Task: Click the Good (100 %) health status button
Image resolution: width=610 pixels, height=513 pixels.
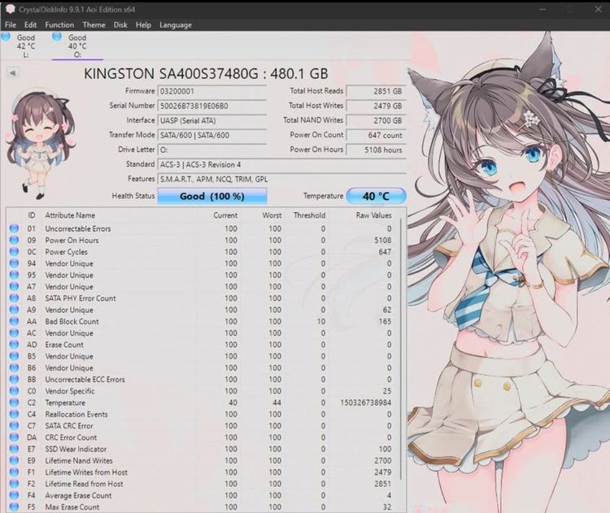Action: 212,196
